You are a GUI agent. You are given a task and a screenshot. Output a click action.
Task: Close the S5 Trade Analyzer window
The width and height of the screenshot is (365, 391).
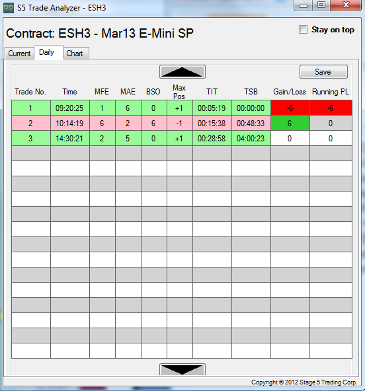[x=346, y=5]
